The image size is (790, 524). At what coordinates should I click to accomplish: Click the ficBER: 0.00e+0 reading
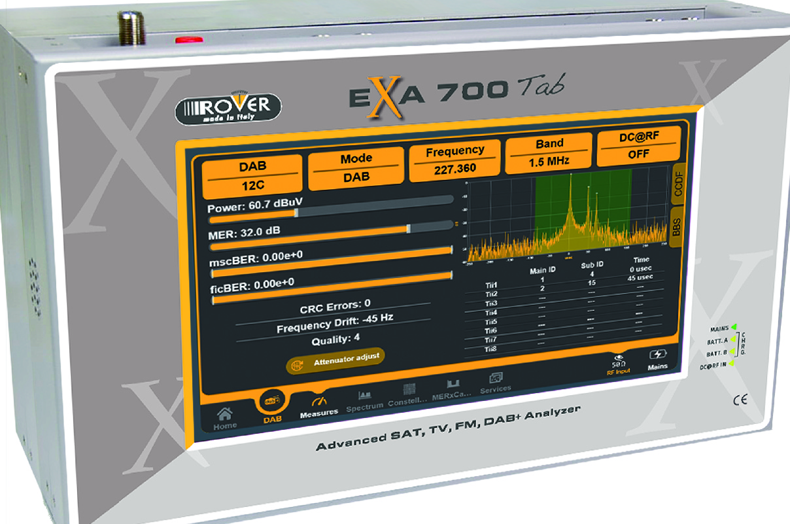point(252,286)
